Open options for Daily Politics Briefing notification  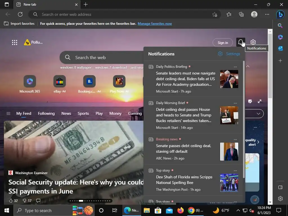point(235,67)
